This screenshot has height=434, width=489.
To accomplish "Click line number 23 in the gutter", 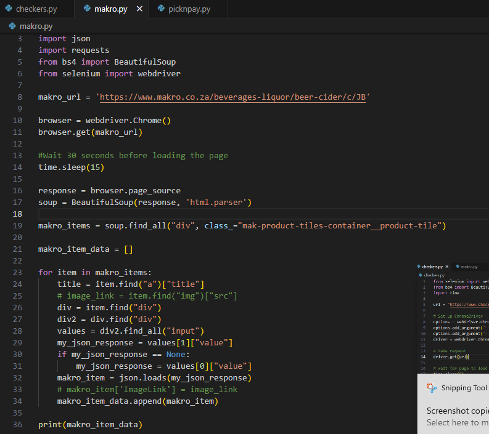I will tap(17, 273).
